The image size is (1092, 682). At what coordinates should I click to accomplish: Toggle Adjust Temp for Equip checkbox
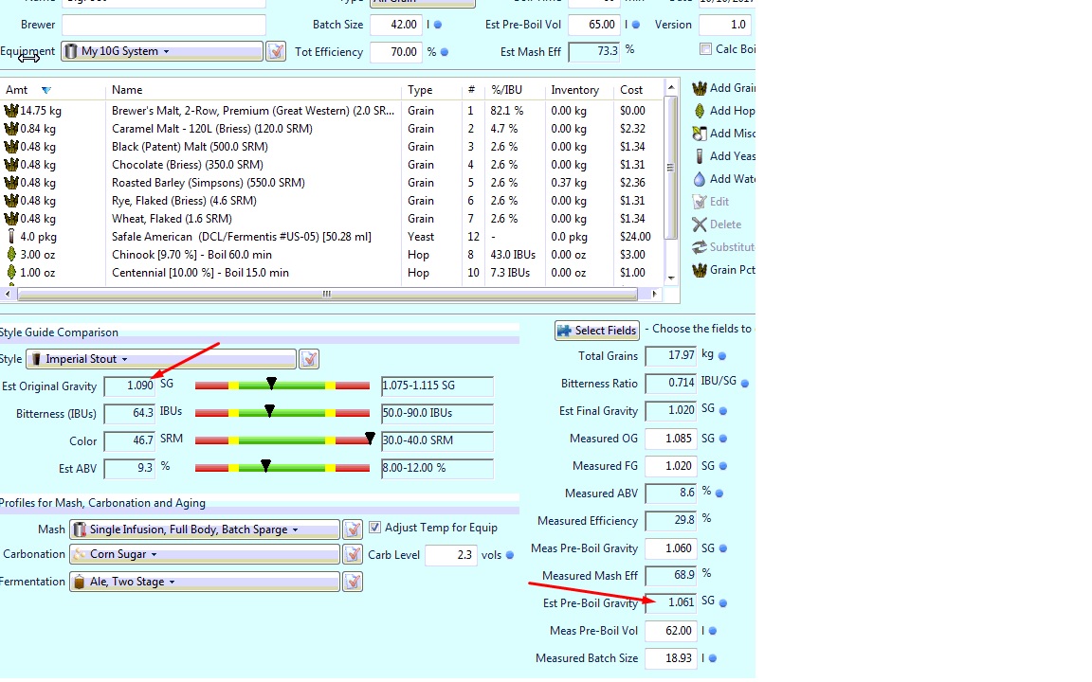[374, 528]
